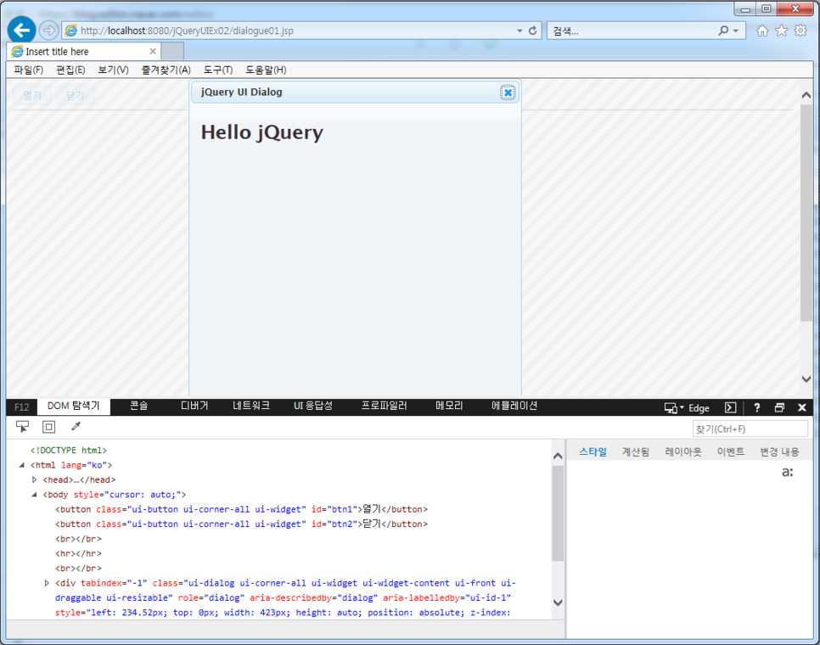Open the 변경 내용 pane tab
This screenshot has height=645, width=820.
[779, 451]
